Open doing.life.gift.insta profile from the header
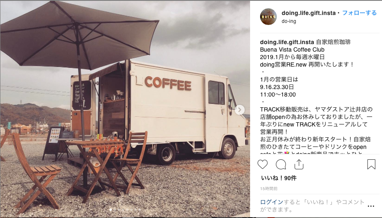Viewport: 382px width, 218px height. point(308,13)
